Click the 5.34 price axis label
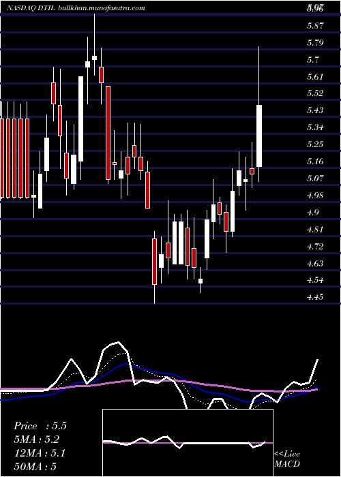Screen dimensions: 341x477 point(315,127)
